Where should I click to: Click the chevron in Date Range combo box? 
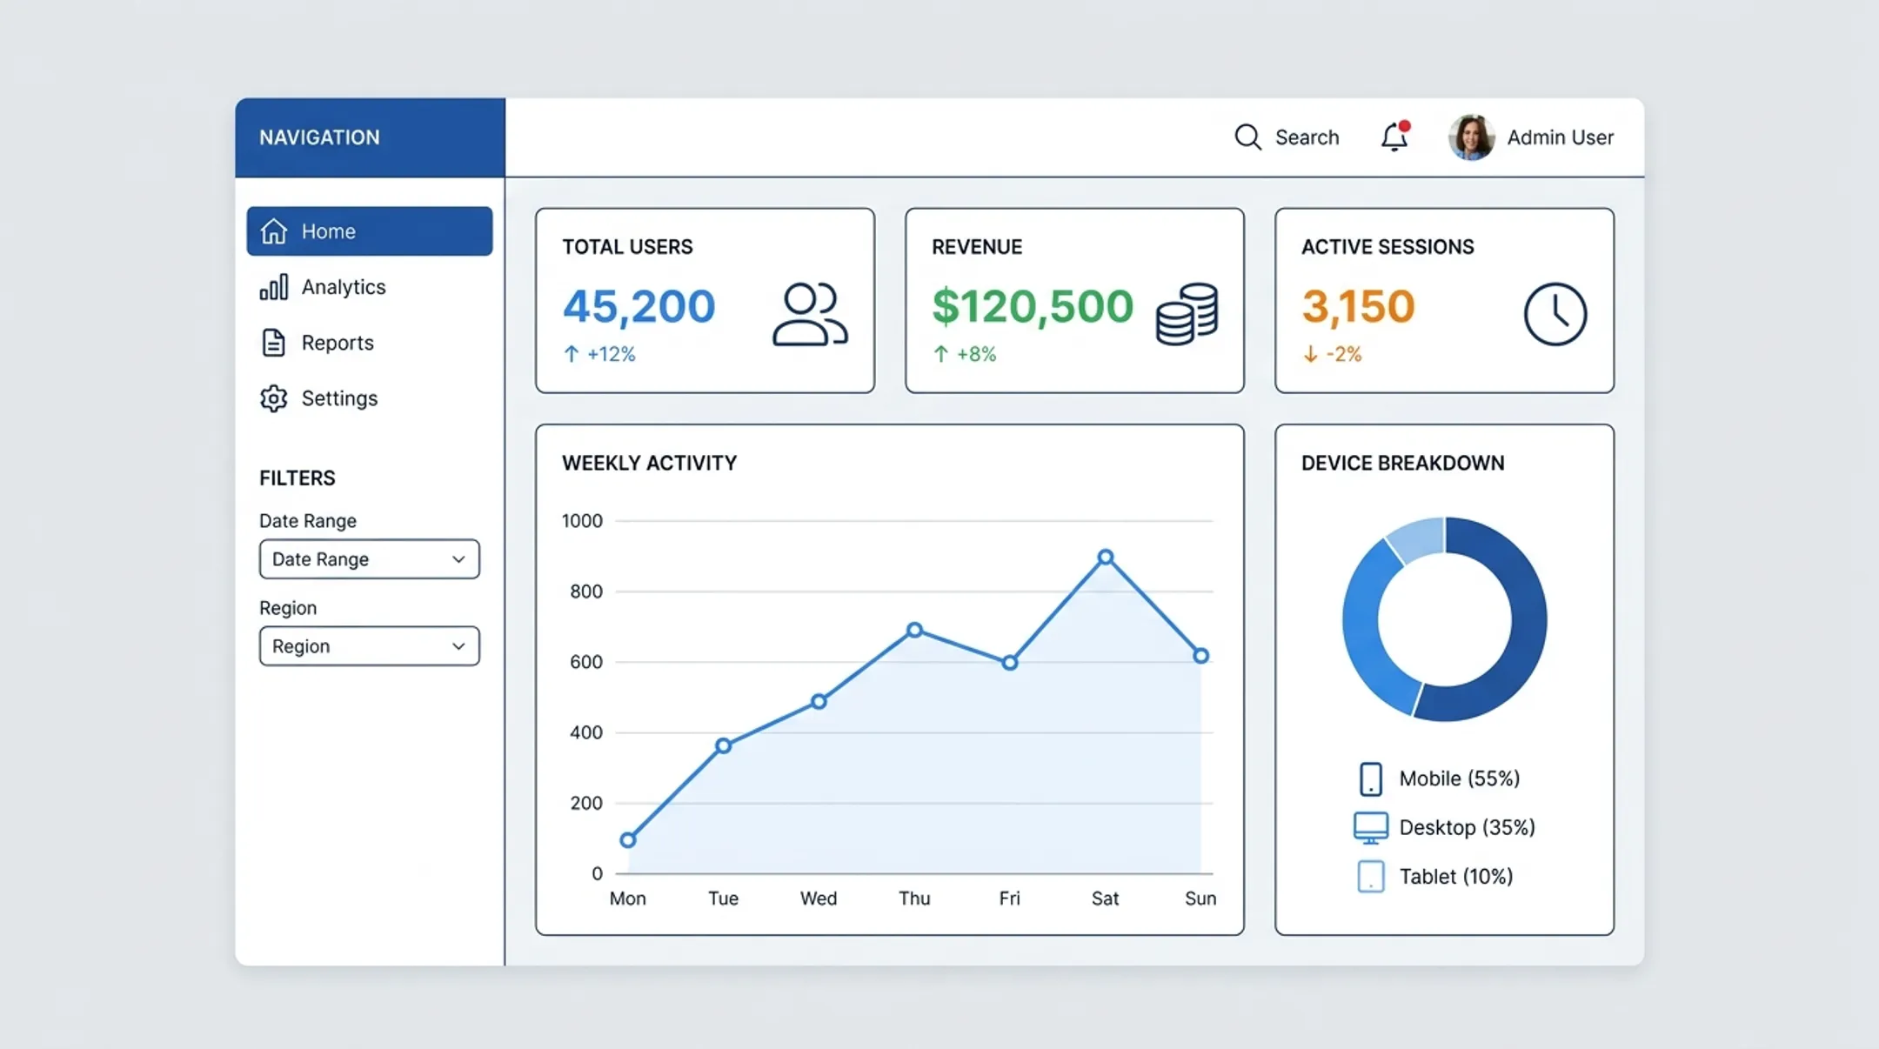[458, 559]
